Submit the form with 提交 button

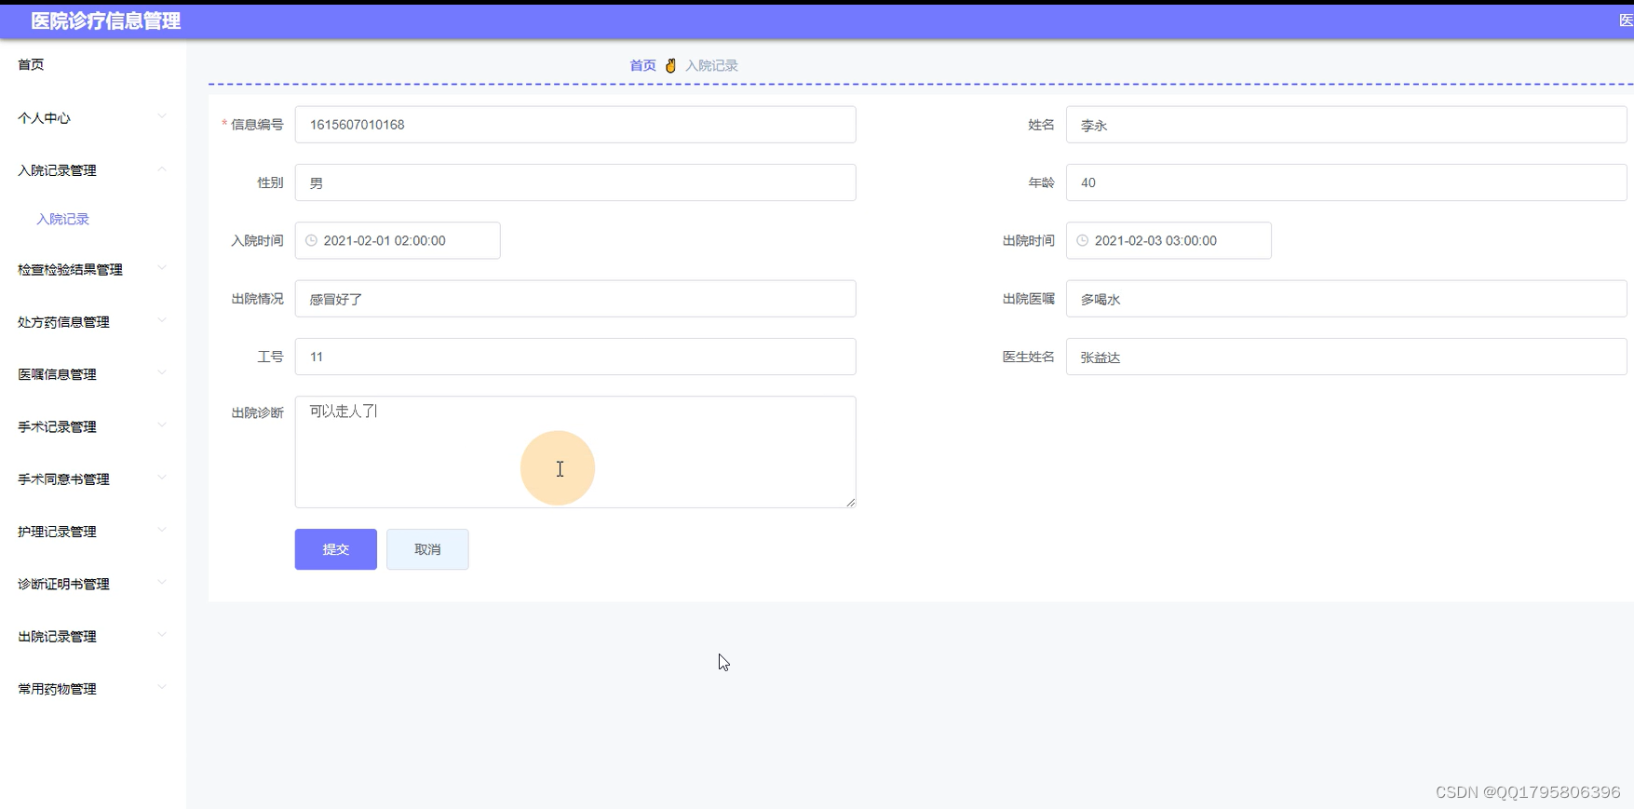[336, 549]
